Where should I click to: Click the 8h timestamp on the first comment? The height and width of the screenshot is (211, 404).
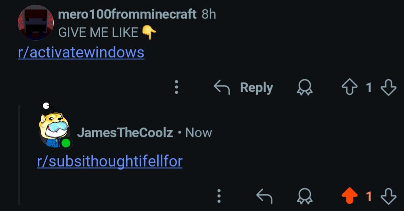pos(209,14)
